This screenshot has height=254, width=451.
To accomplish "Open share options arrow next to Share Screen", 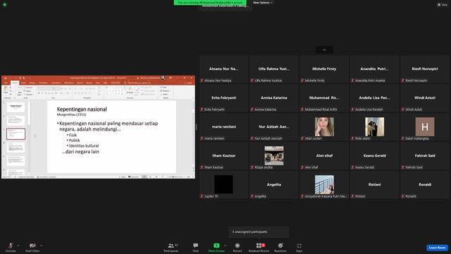I will pyautogui.click(x=225, y=246).
